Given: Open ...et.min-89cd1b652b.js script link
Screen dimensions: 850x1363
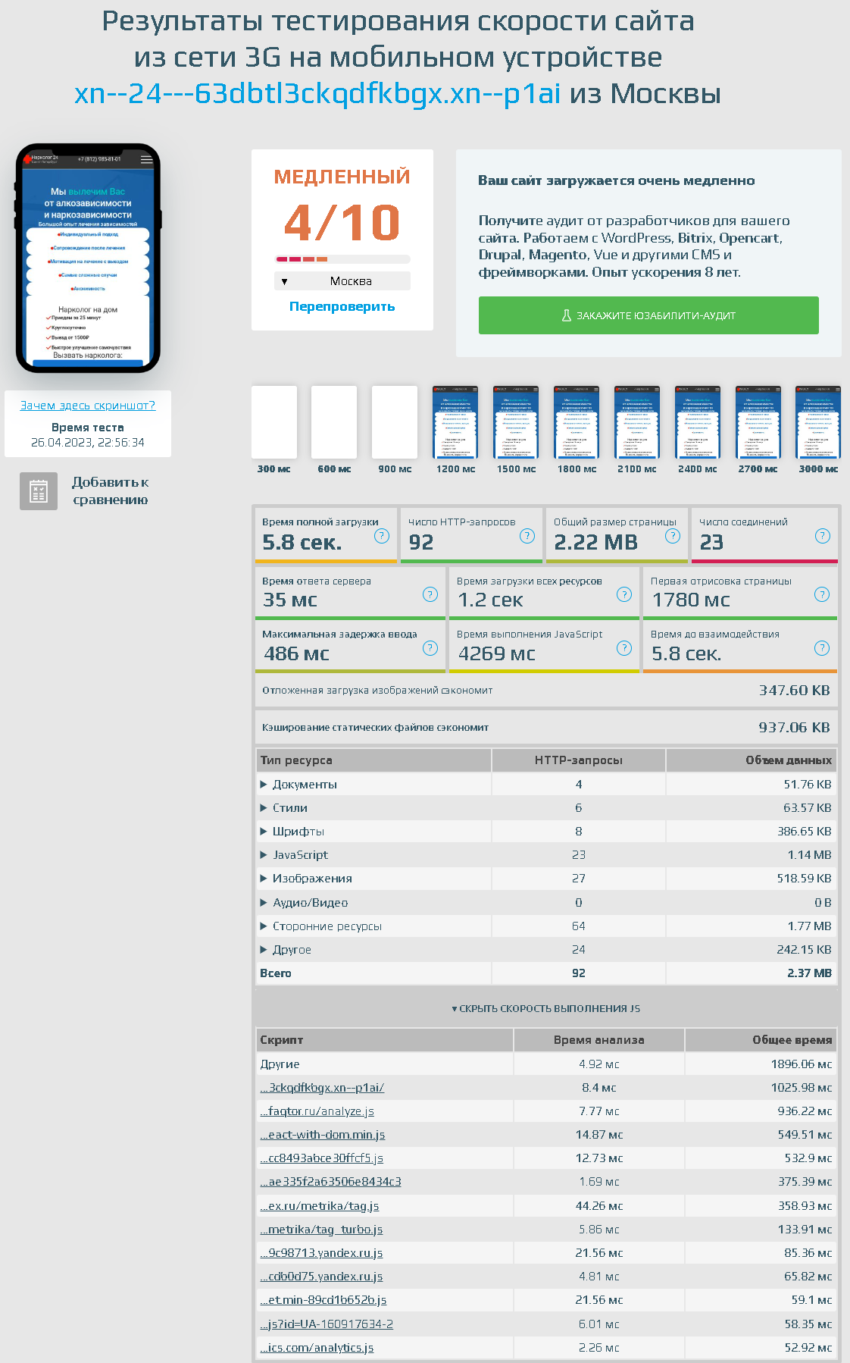Looking at the screenshot, I should pyautogui.click(x=323, y=1300).
